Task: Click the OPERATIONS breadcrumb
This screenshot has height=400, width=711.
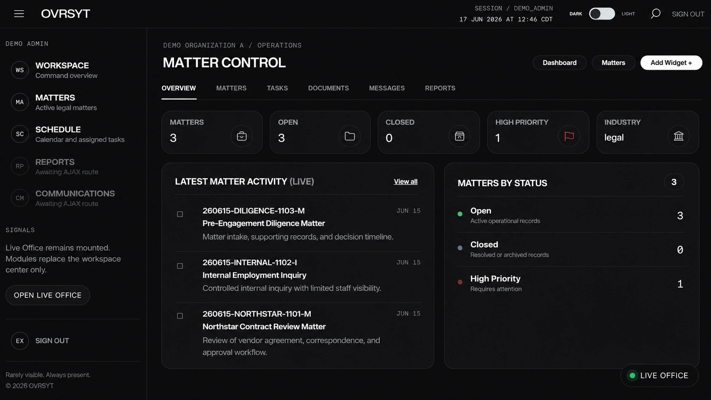Action: pos(279,45)
